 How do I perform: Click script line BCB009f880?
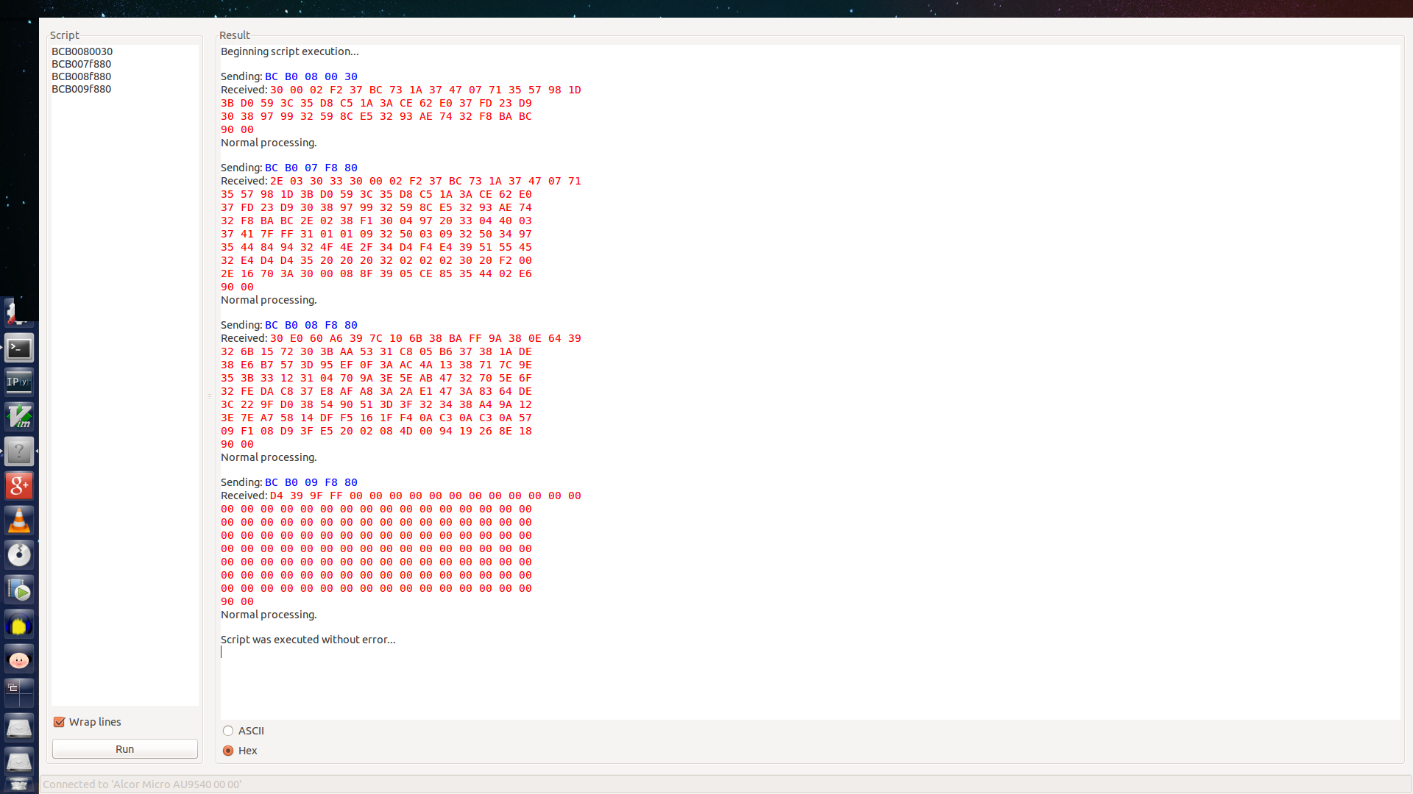(x=82, y=89)
